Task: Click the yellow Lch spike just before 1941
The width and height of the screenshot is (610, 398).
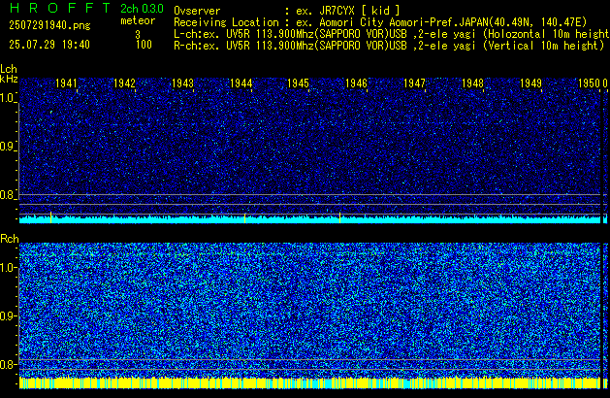Action: point(51,217)
